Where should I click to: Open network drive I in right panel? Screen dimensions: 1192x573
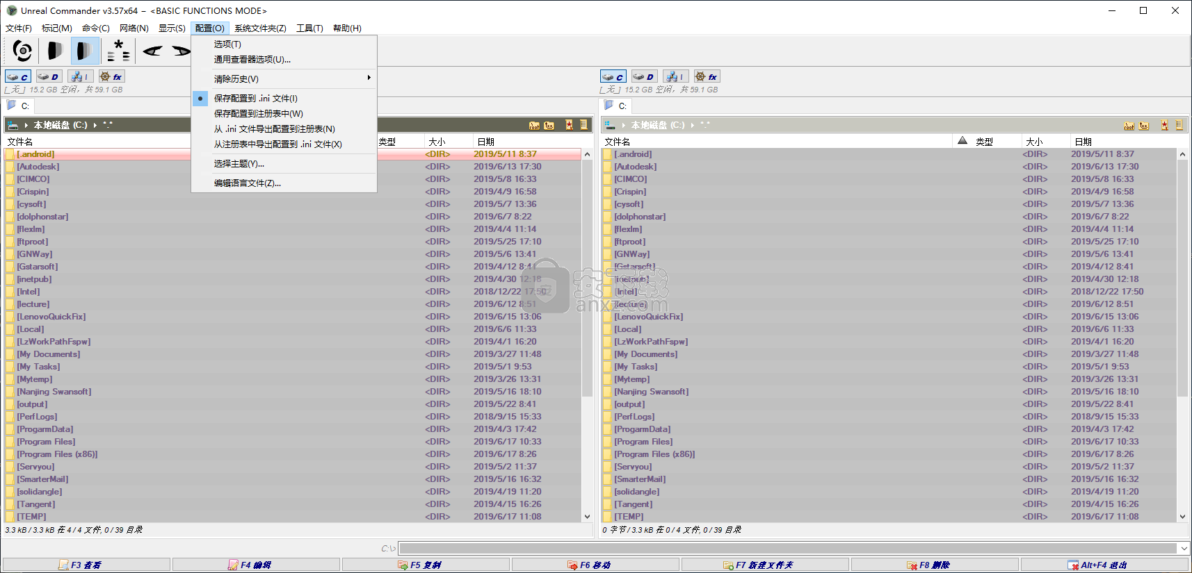[675, 76]
